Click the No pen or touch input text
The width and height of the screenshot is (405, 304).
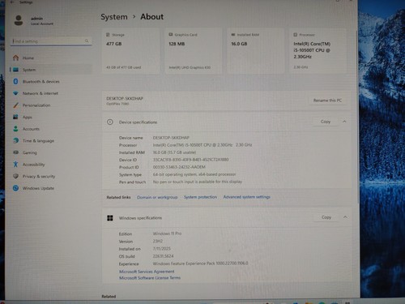click(x=198, y=182)
